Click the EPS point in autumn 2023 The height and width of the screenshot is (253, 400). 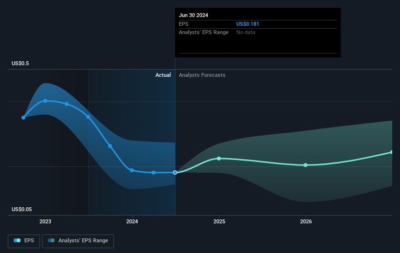pos(110,146)
